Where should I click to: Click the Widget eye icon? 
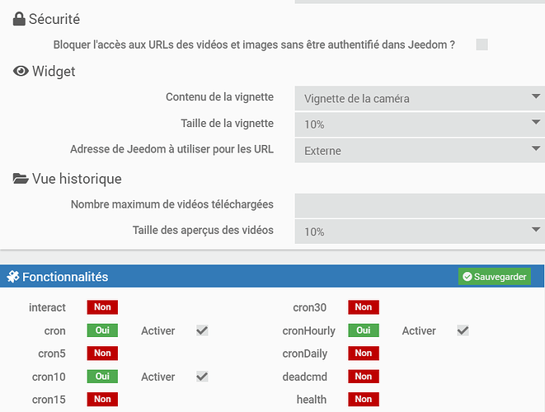[x=21, y=72]
